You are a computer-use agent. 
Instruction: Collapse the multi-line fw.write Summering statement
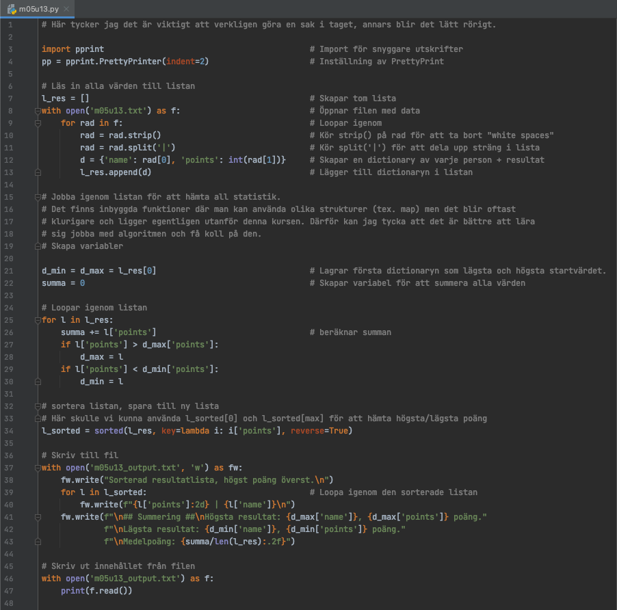(37, 517)
